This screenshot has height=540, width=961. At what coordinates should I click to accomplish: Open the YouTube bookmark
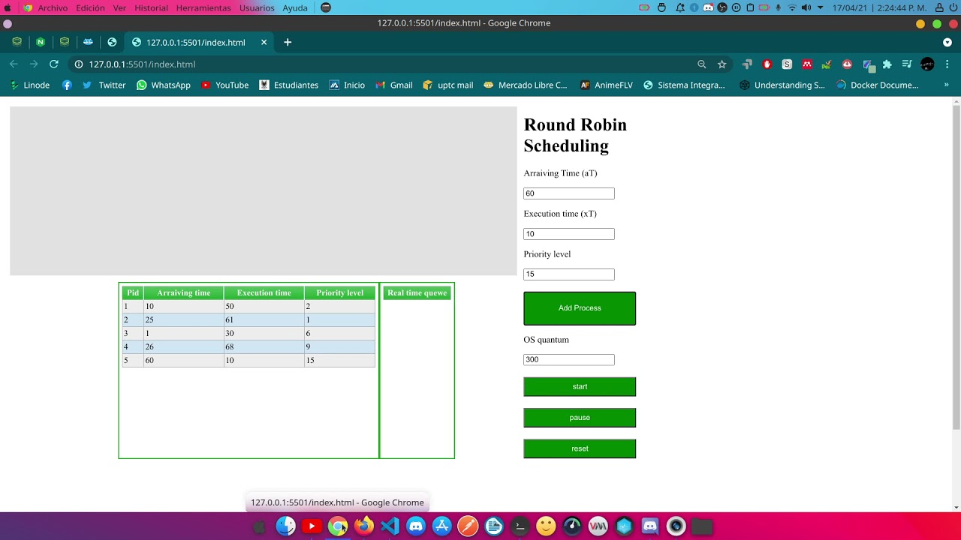(x=224, y=85)
